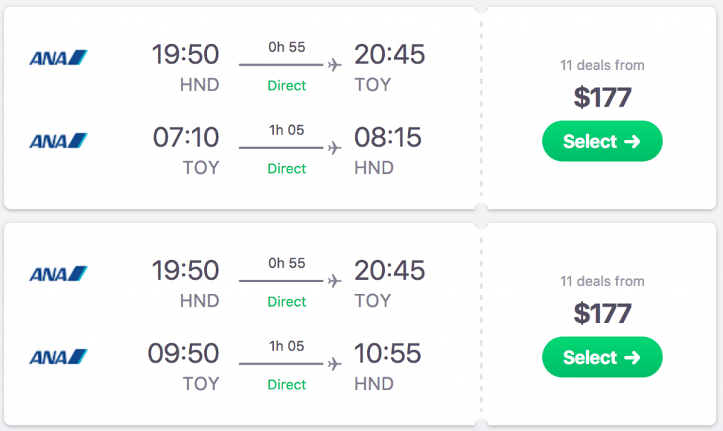723x431 pixels.
Task: Click the $177 price in the second result
Action: 602,313
